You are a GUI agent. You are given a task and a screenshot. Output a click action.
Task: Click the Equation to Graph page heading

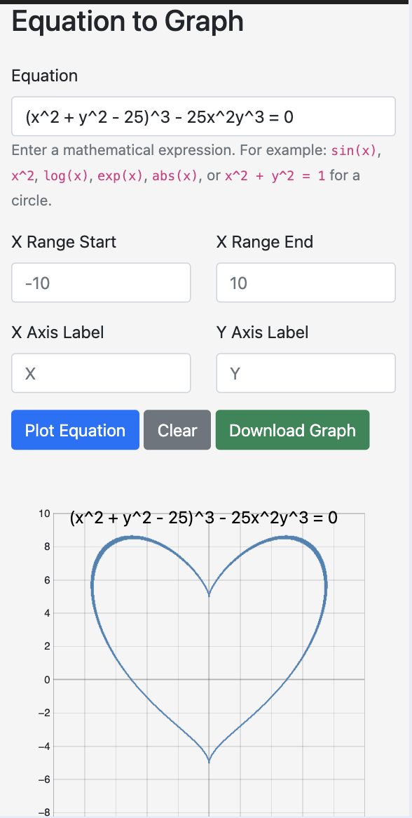tap(128, 22)
